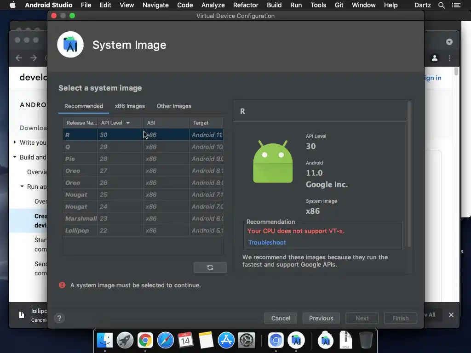Open the Trash in the dock
471x353 pixels.
coord(366,341)
